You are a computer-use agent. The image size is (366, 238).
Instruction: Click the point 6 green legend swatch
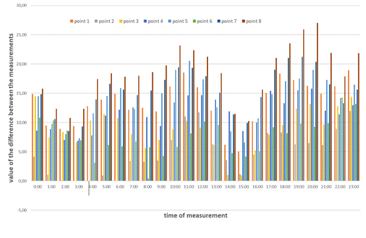tap(194, 21)
